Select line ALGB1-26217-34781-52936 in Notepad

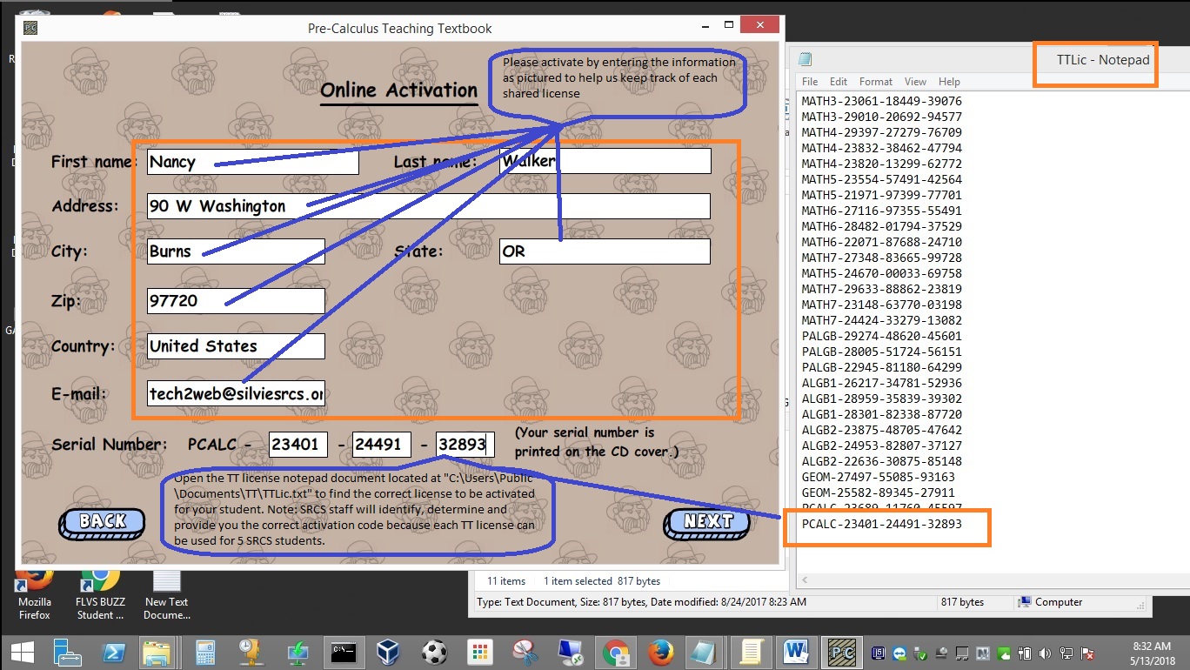pos(881,383)
